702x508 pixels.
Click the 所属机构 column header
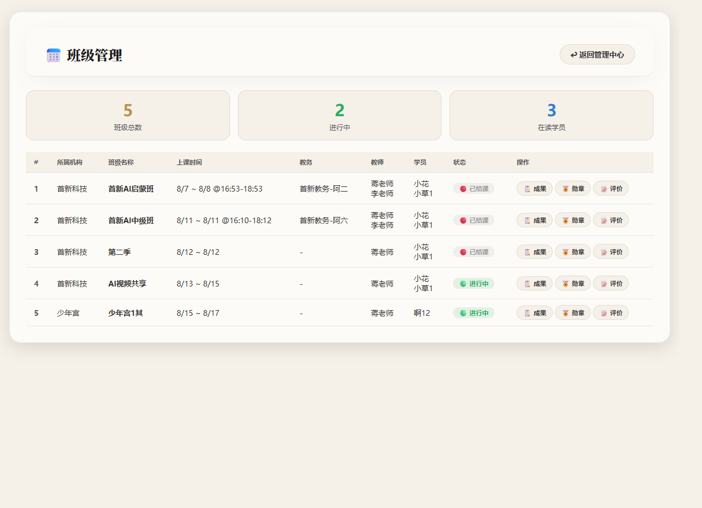[x=69, y=162]
